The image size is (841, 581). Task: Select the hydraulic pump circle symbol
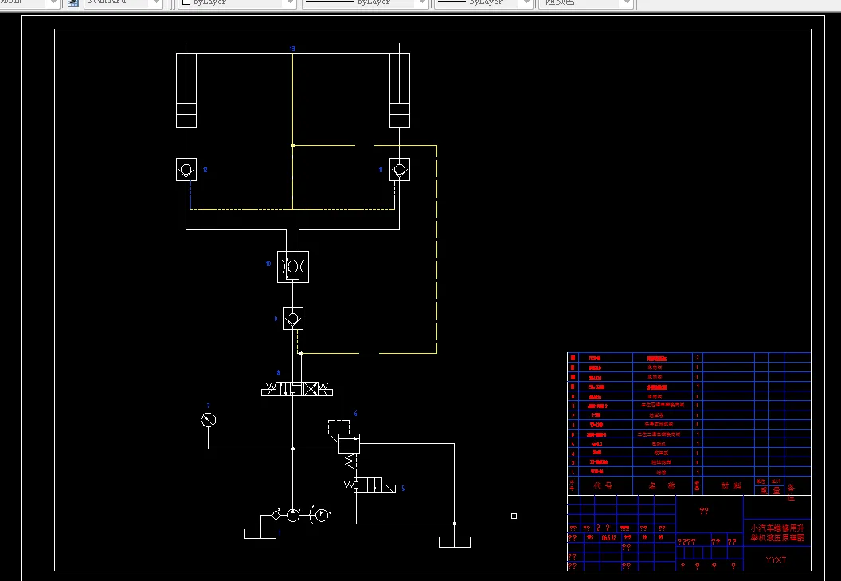[293, 516]
